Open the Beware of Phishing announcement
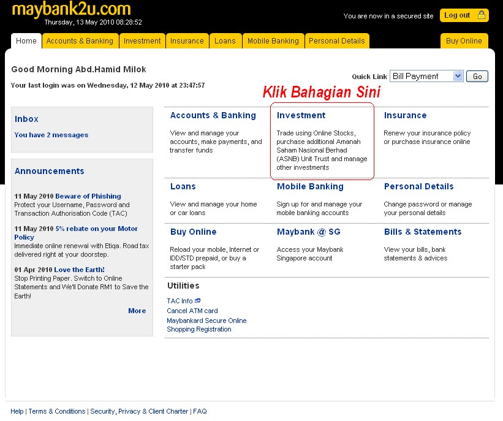503x421 pixels. (88, 196)
